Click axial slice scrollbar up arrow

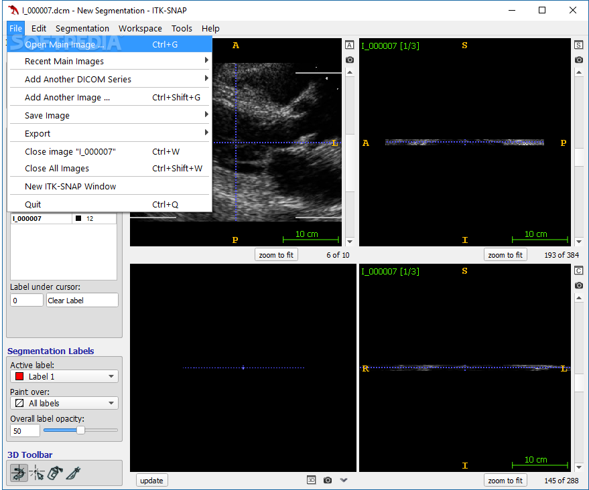pyautogui.click(x=350, y=72)
